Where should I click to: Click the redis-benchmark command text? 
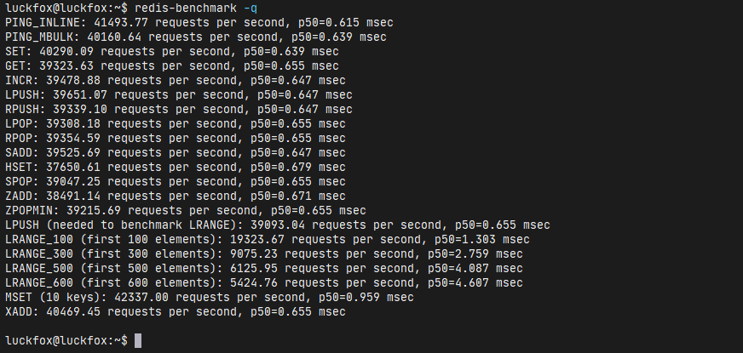(x=186, y=8)
